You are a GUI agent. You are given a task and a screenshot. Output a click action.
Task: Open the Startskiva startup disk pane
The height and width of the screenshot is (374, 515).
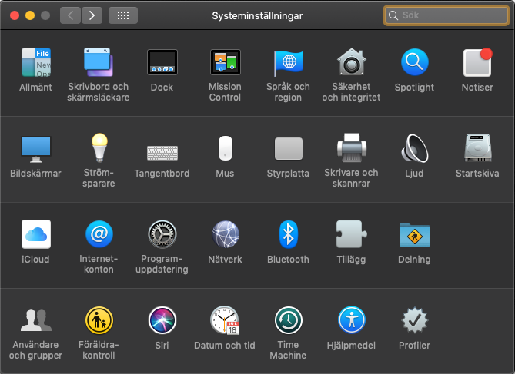pos(477,148)
